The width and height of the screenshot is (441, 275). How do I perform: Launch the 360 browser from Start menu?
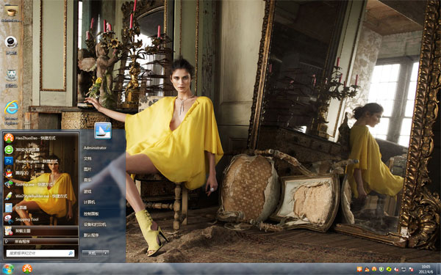click(x=9, y=150)
